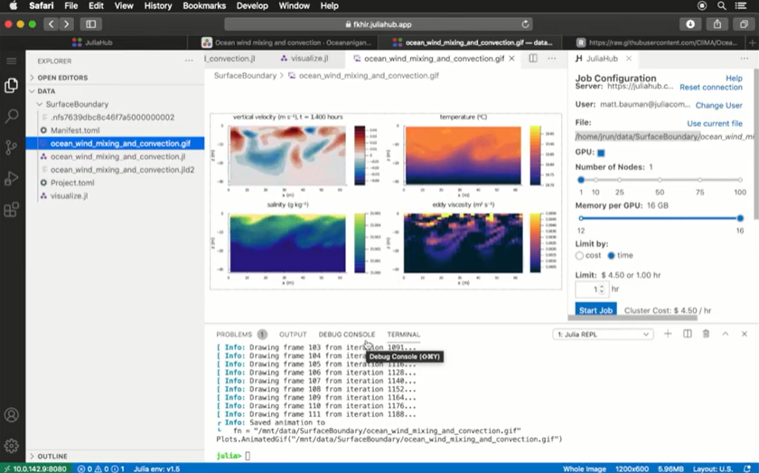Toggle the GPU checkbox
Screen dimensions: 759x473
(601, 153)
